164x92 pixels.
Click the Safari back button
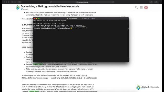click(x=12, y=2)
